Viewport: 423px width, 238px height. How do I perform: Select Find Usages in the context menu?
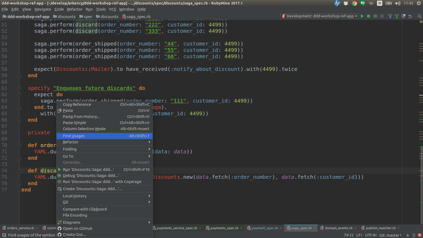[x=74, y=136]
